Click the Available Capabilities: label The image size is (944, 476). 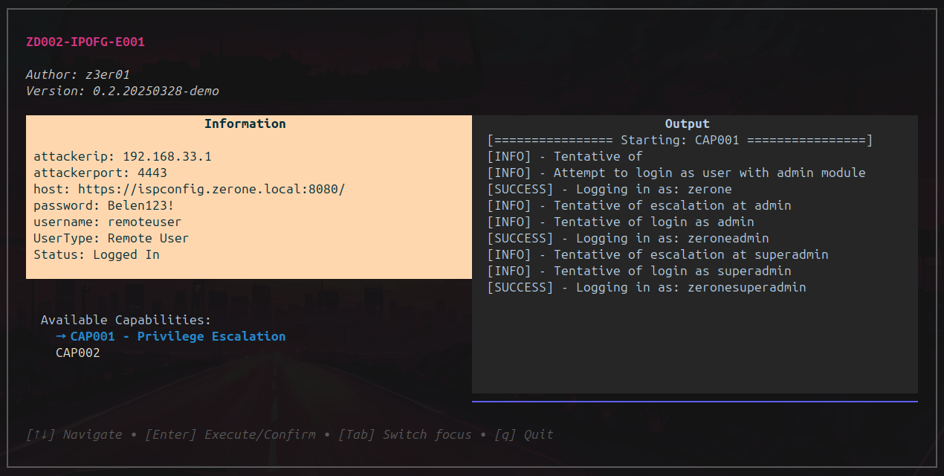coord(126,320)
